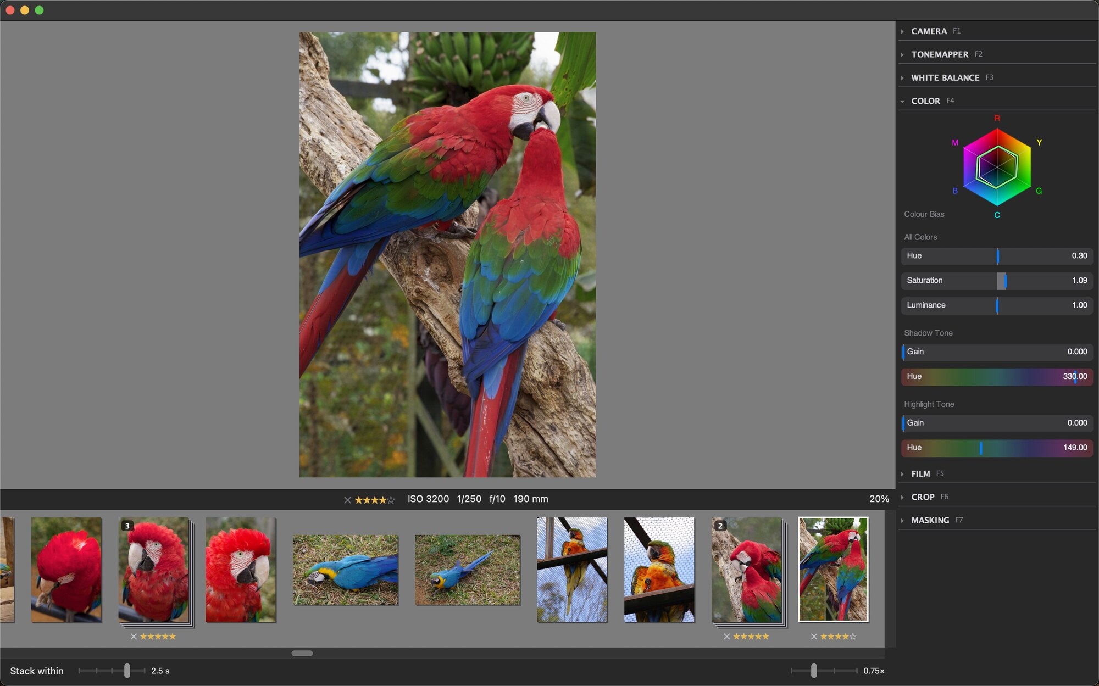The height and width of the screenshot is (686, 1099).
Task: Click star rating under stack-of-3 thumbnail
Action: tap(158, 637)
